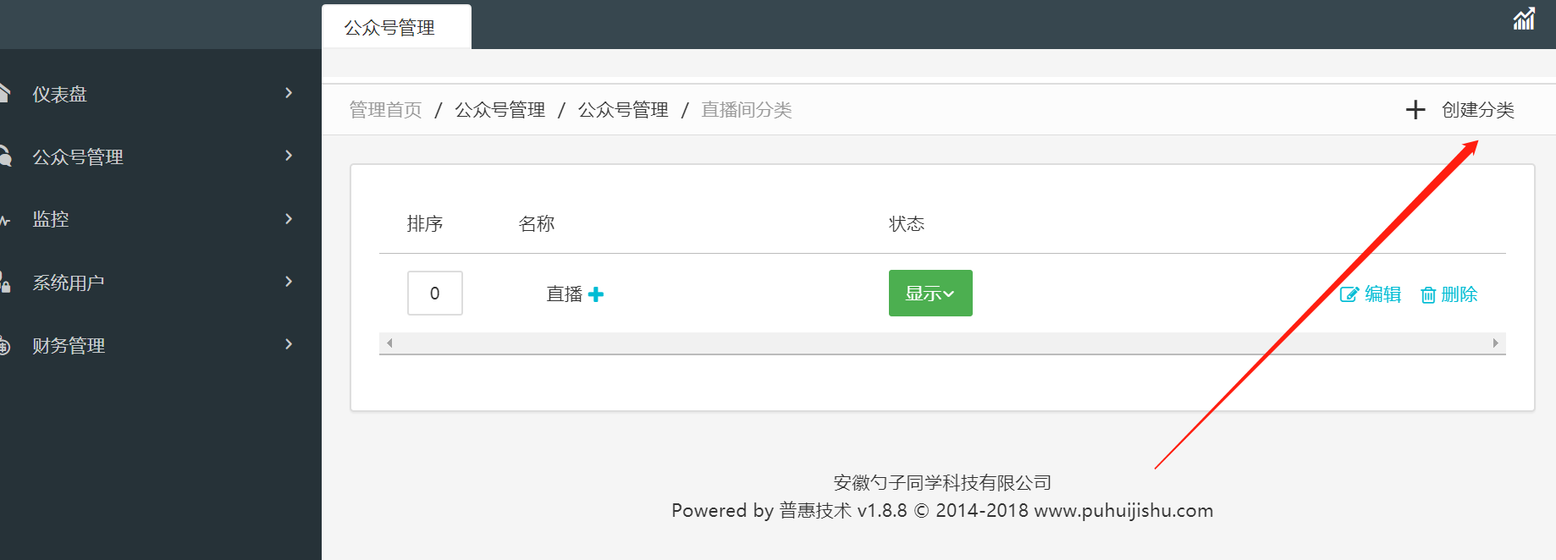Click the plus icon beside 创建分类
The width and height of the screenshot is (1556, 560).
[x=1415, y=110]
